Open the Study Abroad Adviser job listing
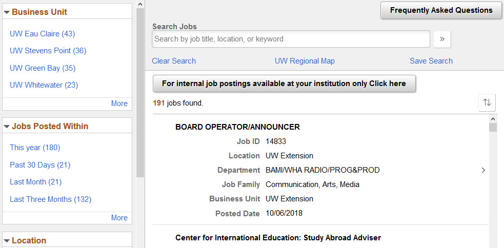The width and height of the screenshot is (504, 248). pyautogui.click(x=278, y=238)
